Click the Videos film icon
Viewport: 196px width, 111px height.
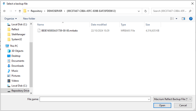pyautogui.click(x=9, y=81)
